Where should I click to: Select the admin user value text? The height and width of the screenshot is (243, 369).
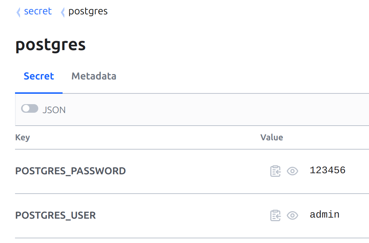click(x=325, y=214)
